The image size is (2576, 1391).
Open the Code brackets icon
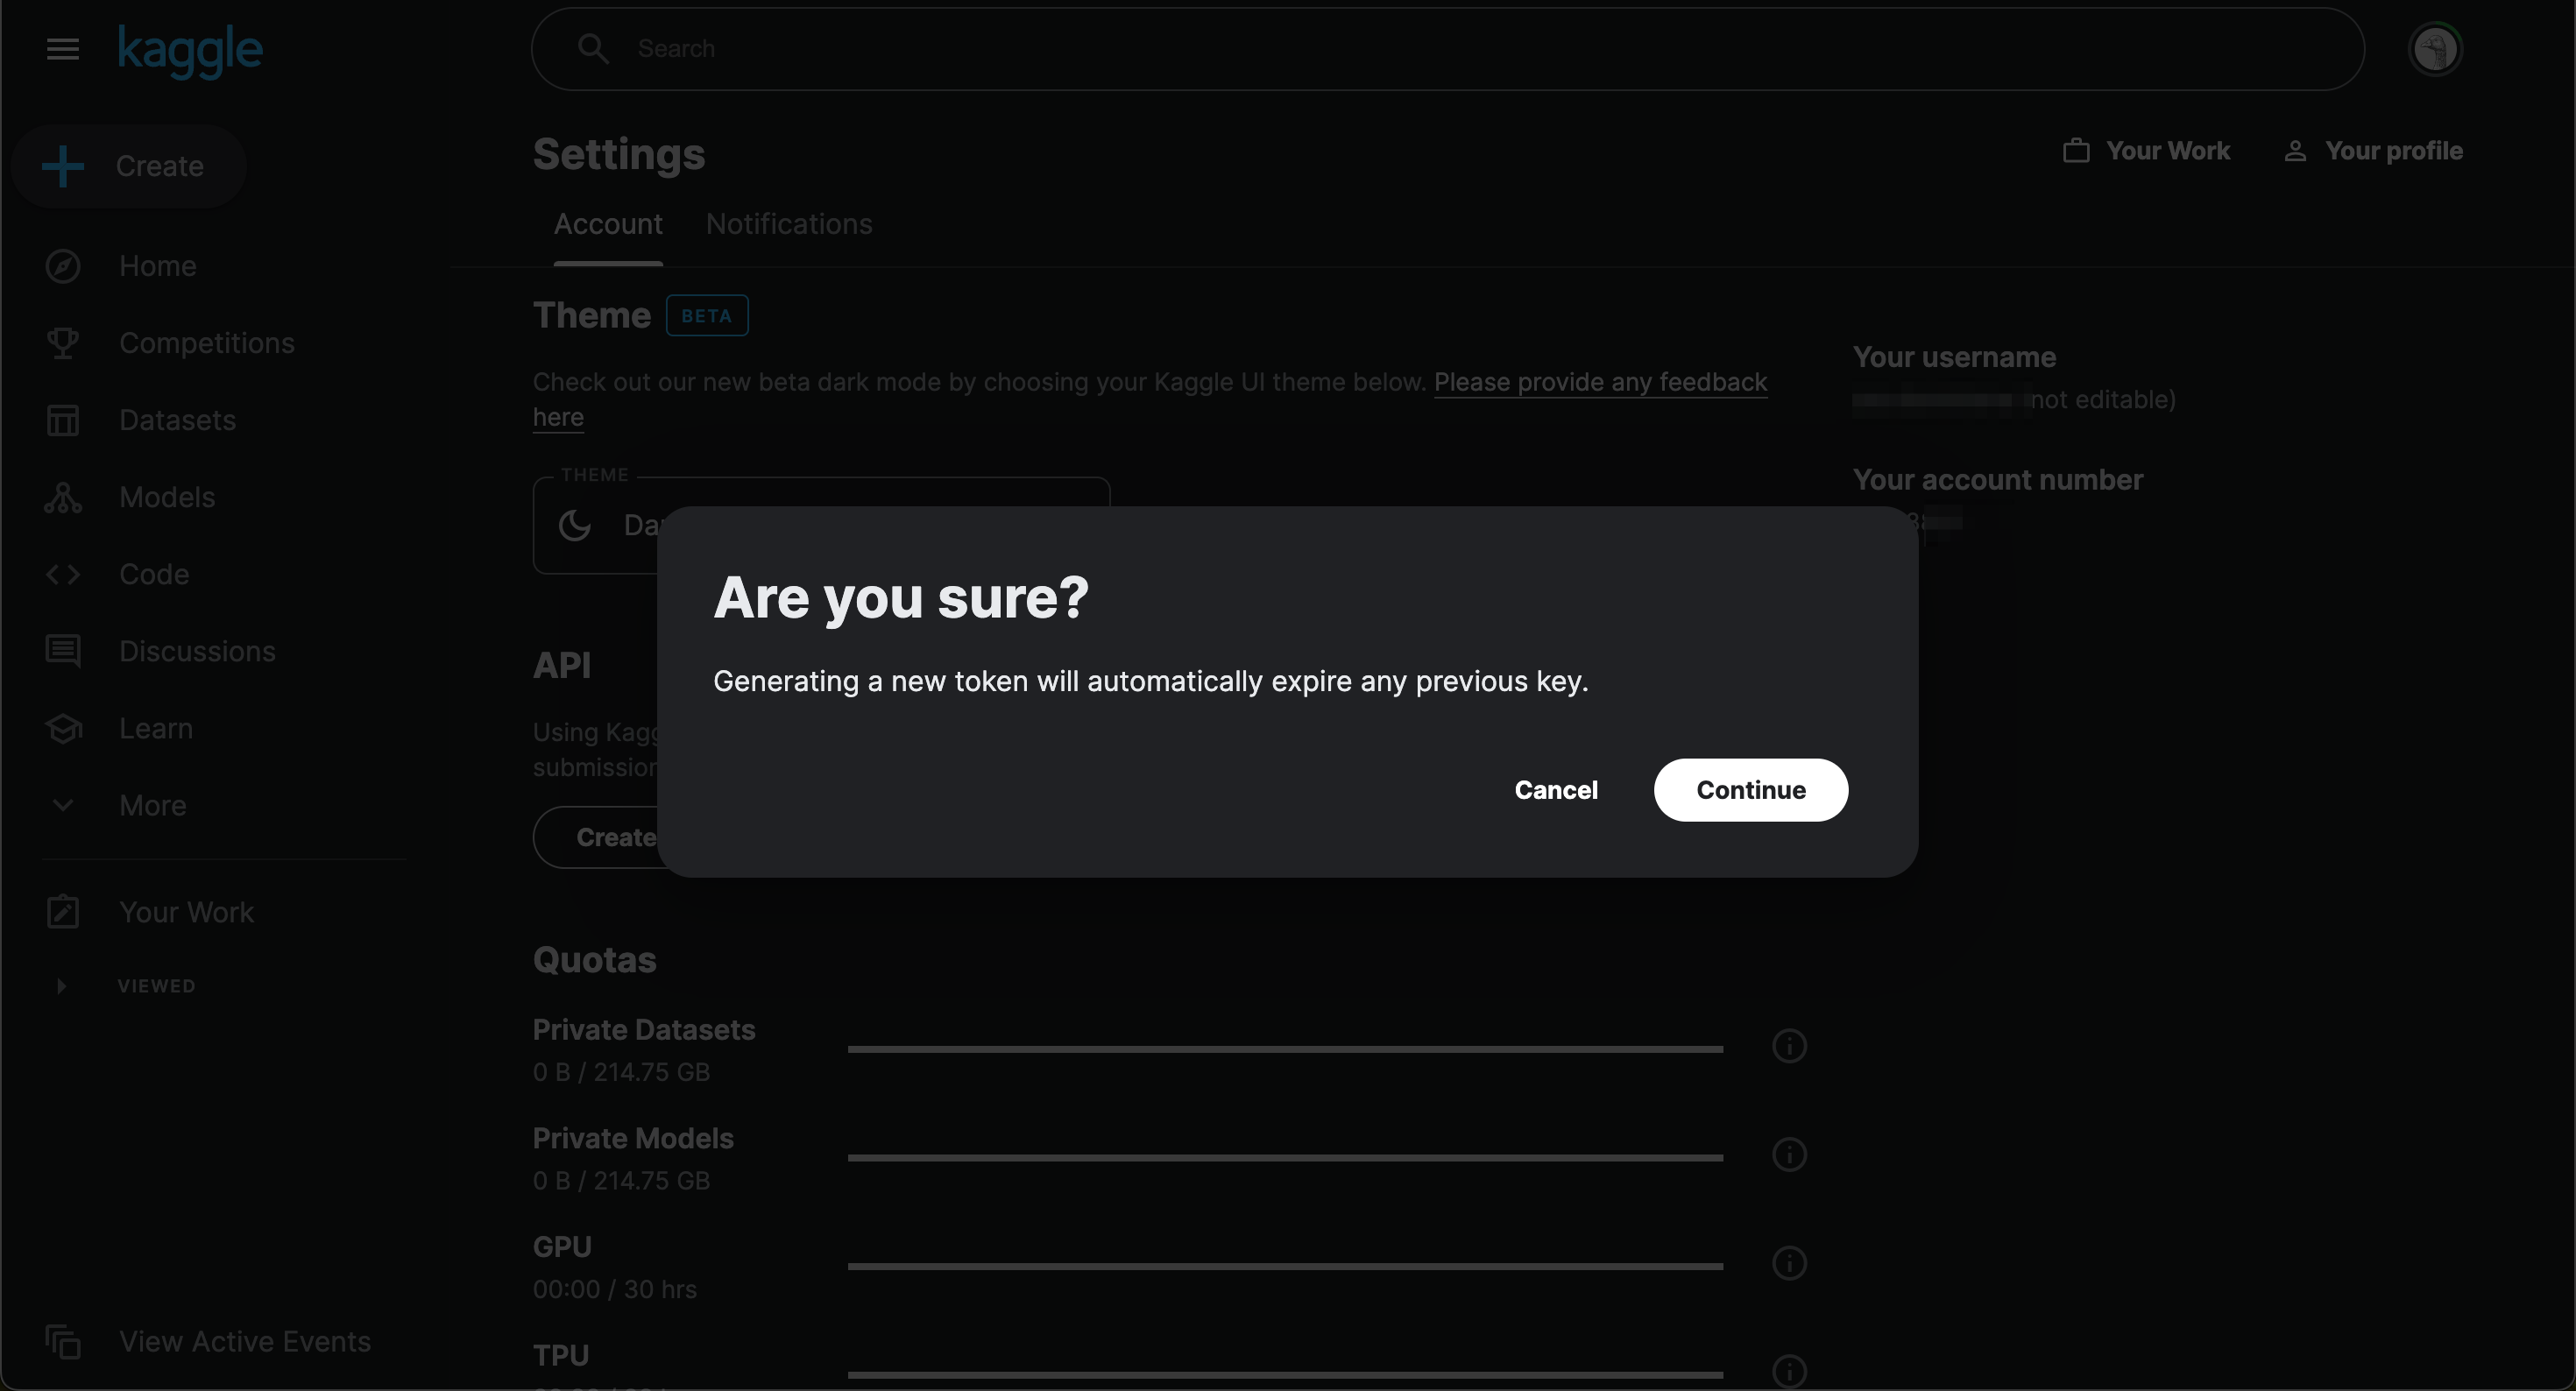(63, 574)
